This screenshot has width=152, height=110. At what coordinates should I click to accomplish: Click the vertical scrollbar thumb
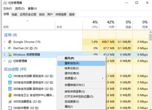click(150, 37)
